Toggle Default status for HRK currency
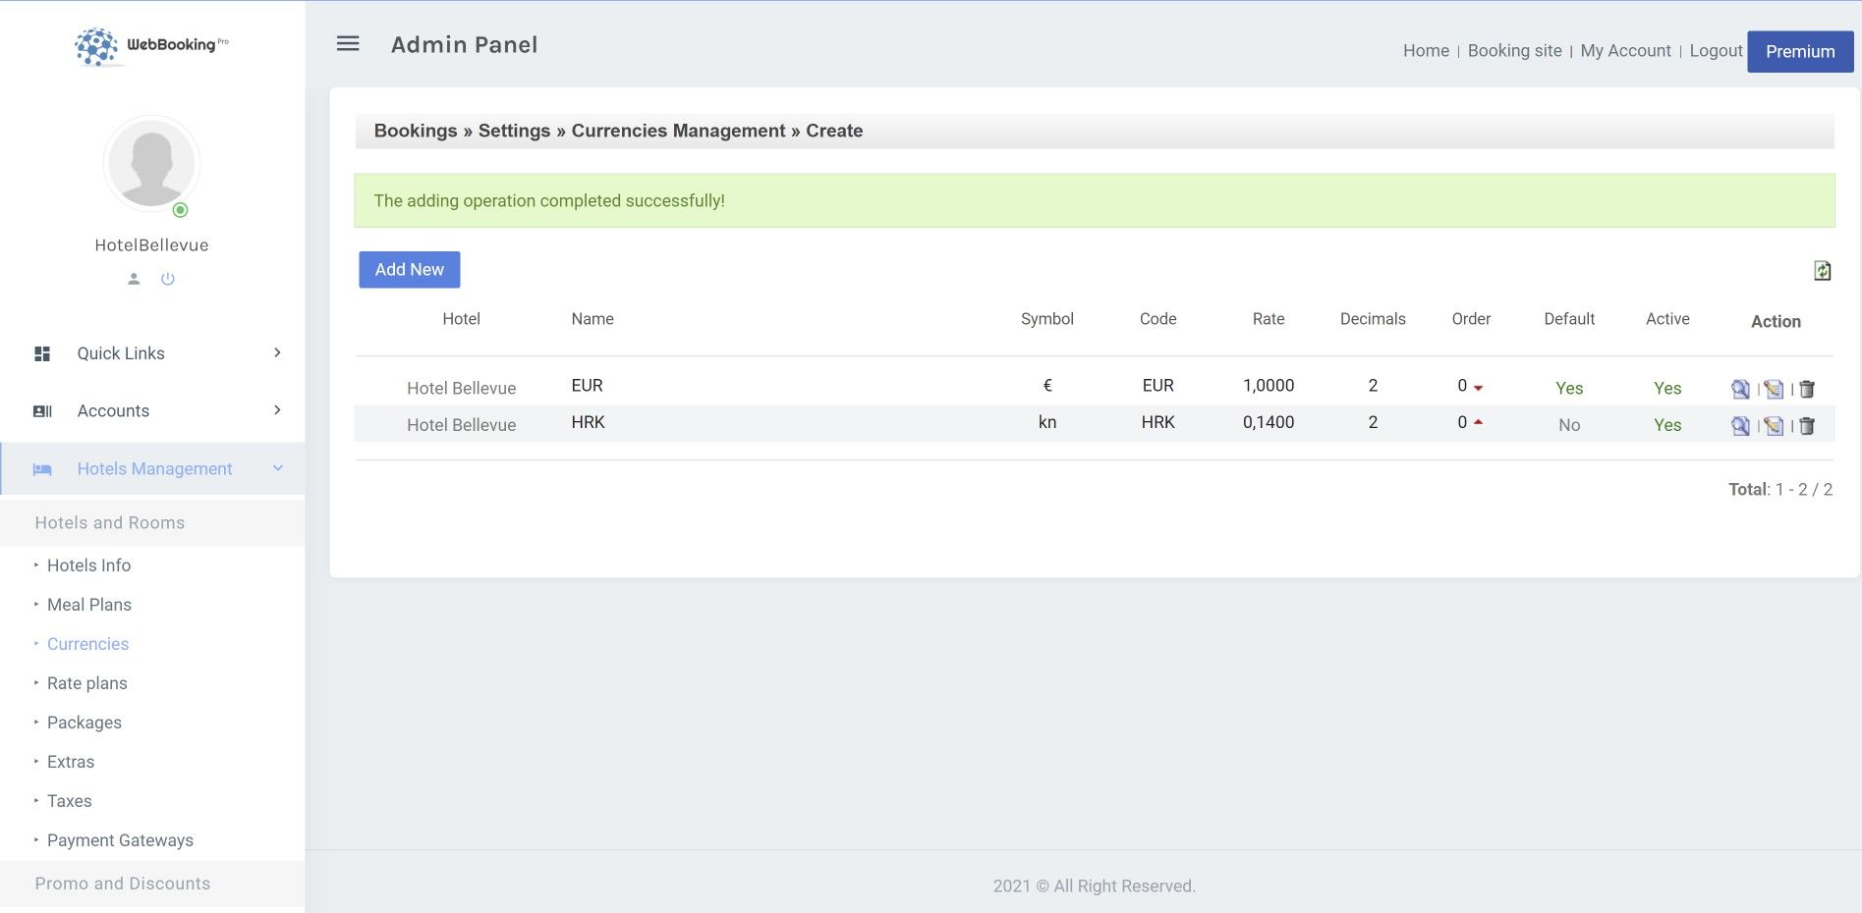The width and height of the screenshot is (1862, 913). (1568, 425)
